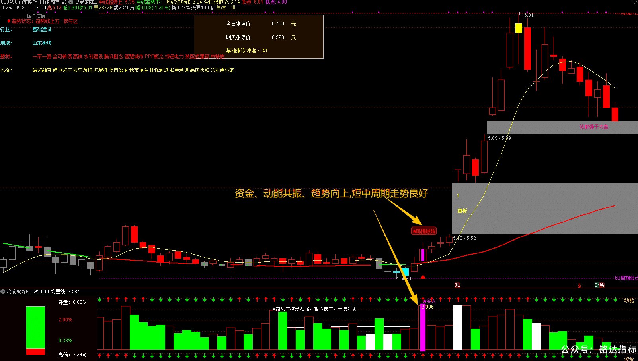Click the 高铁 concept tag
The width and height of the screenshot is (638, 361).
(78, 56)
